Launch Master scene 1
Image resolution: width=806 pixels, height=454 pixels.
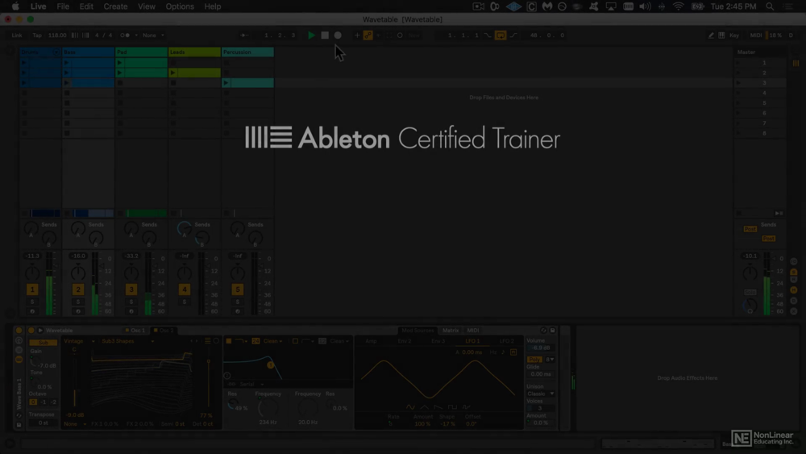point(738,63)
